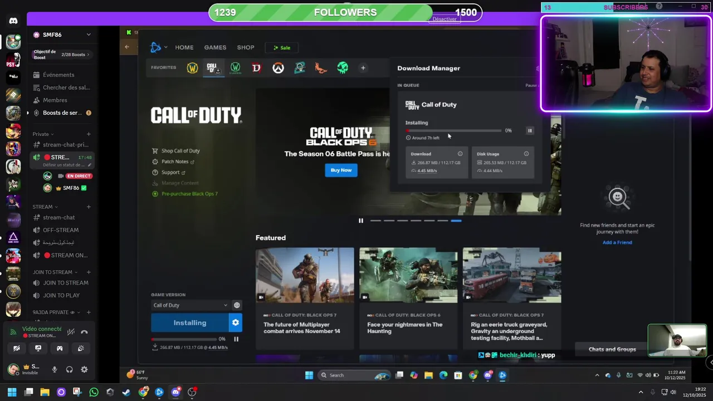Open Steam from the taskbar
The height and width of the screenshot is (401, 713).
pos(126,392)
